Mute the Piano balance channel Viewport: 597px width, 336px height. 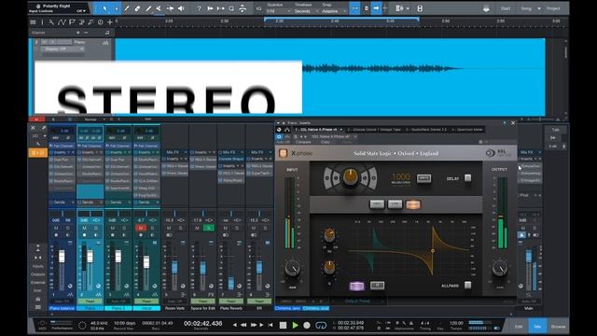56,228
